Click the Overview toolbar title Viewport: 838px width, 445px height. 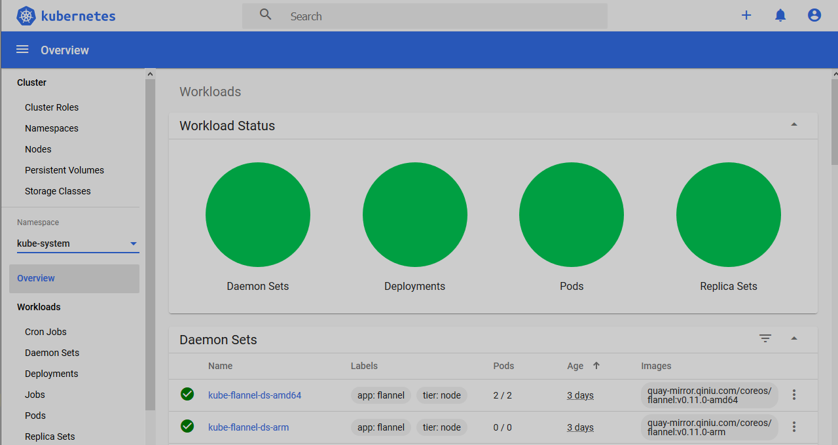click(65, 50)
